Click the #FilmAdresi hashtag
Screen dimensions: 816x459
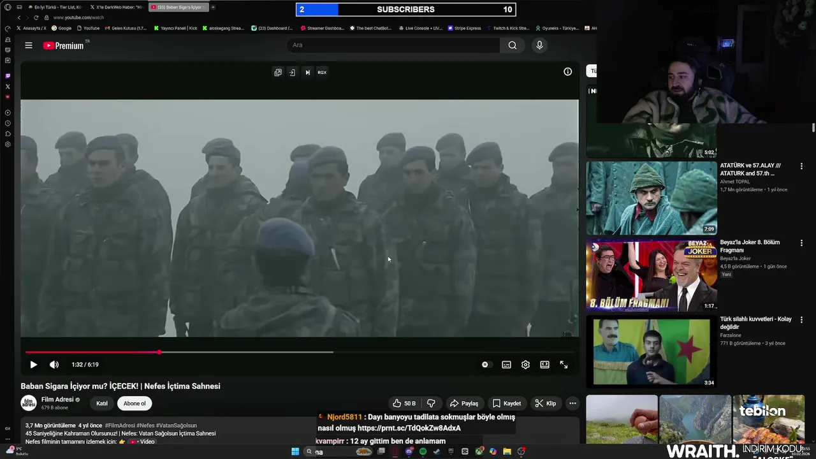119,425
